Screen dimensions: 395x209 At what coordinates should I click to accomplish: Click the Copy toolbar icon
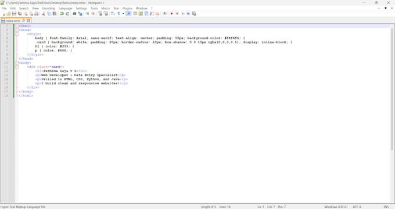(x=49, y=13)
